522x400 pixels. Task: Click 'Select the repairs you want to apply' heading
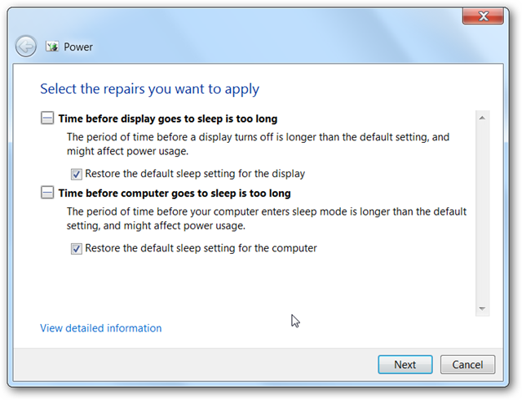pyautogui.click(x=149, y=89)
